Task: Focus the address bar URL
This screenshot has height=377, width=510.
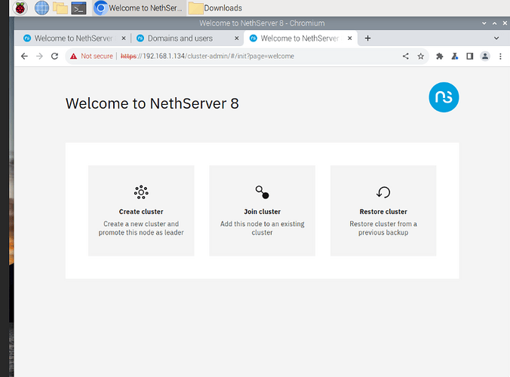Action: click(x=207, y=57)
